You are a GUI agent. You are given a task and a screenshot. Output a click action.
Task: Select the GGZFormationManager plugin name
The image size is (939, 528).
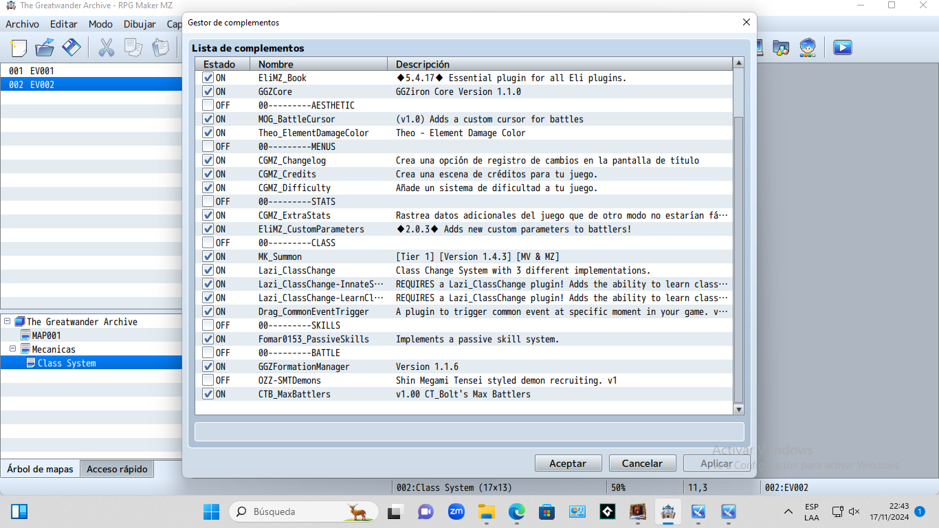click(x=304, y=366)
